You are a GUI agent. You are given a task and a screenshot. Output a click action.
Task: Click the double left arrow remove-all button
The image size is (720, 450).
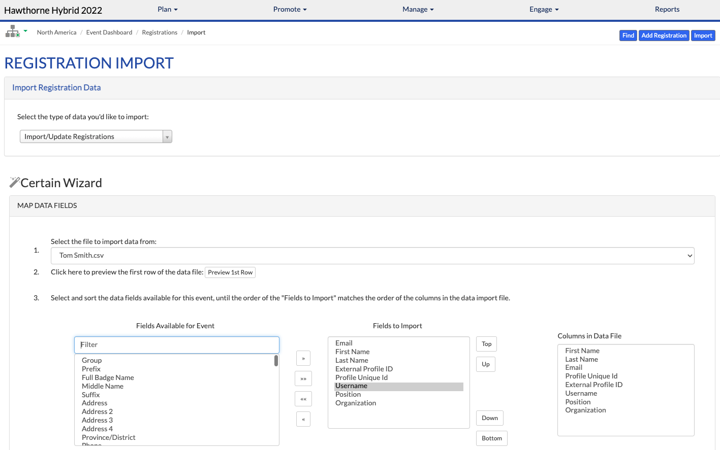[303, 399]
